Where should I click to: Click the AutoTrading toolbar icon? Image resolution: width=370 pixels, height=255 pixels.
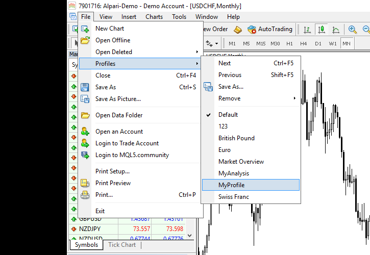(252, 29)
